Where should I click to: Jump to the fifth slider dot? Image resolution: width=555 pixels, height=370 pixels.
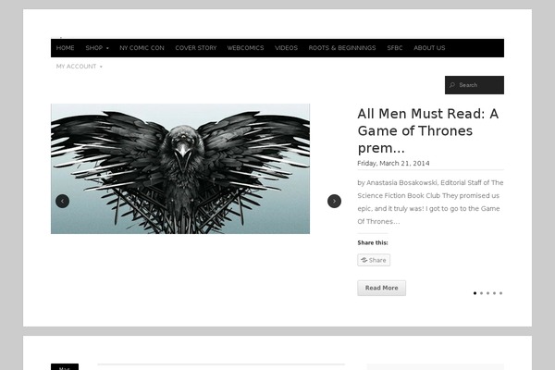(500, 293)
